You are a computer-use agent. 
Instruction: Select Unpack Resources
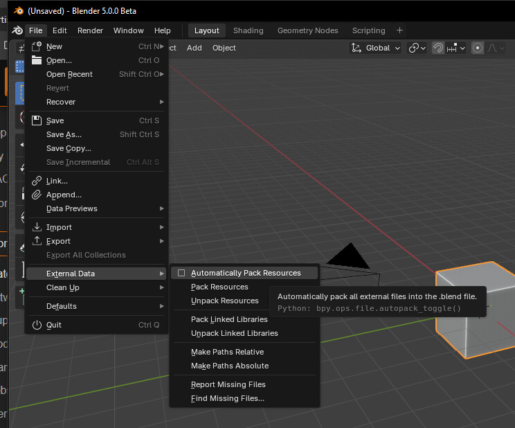pos(225,301)
